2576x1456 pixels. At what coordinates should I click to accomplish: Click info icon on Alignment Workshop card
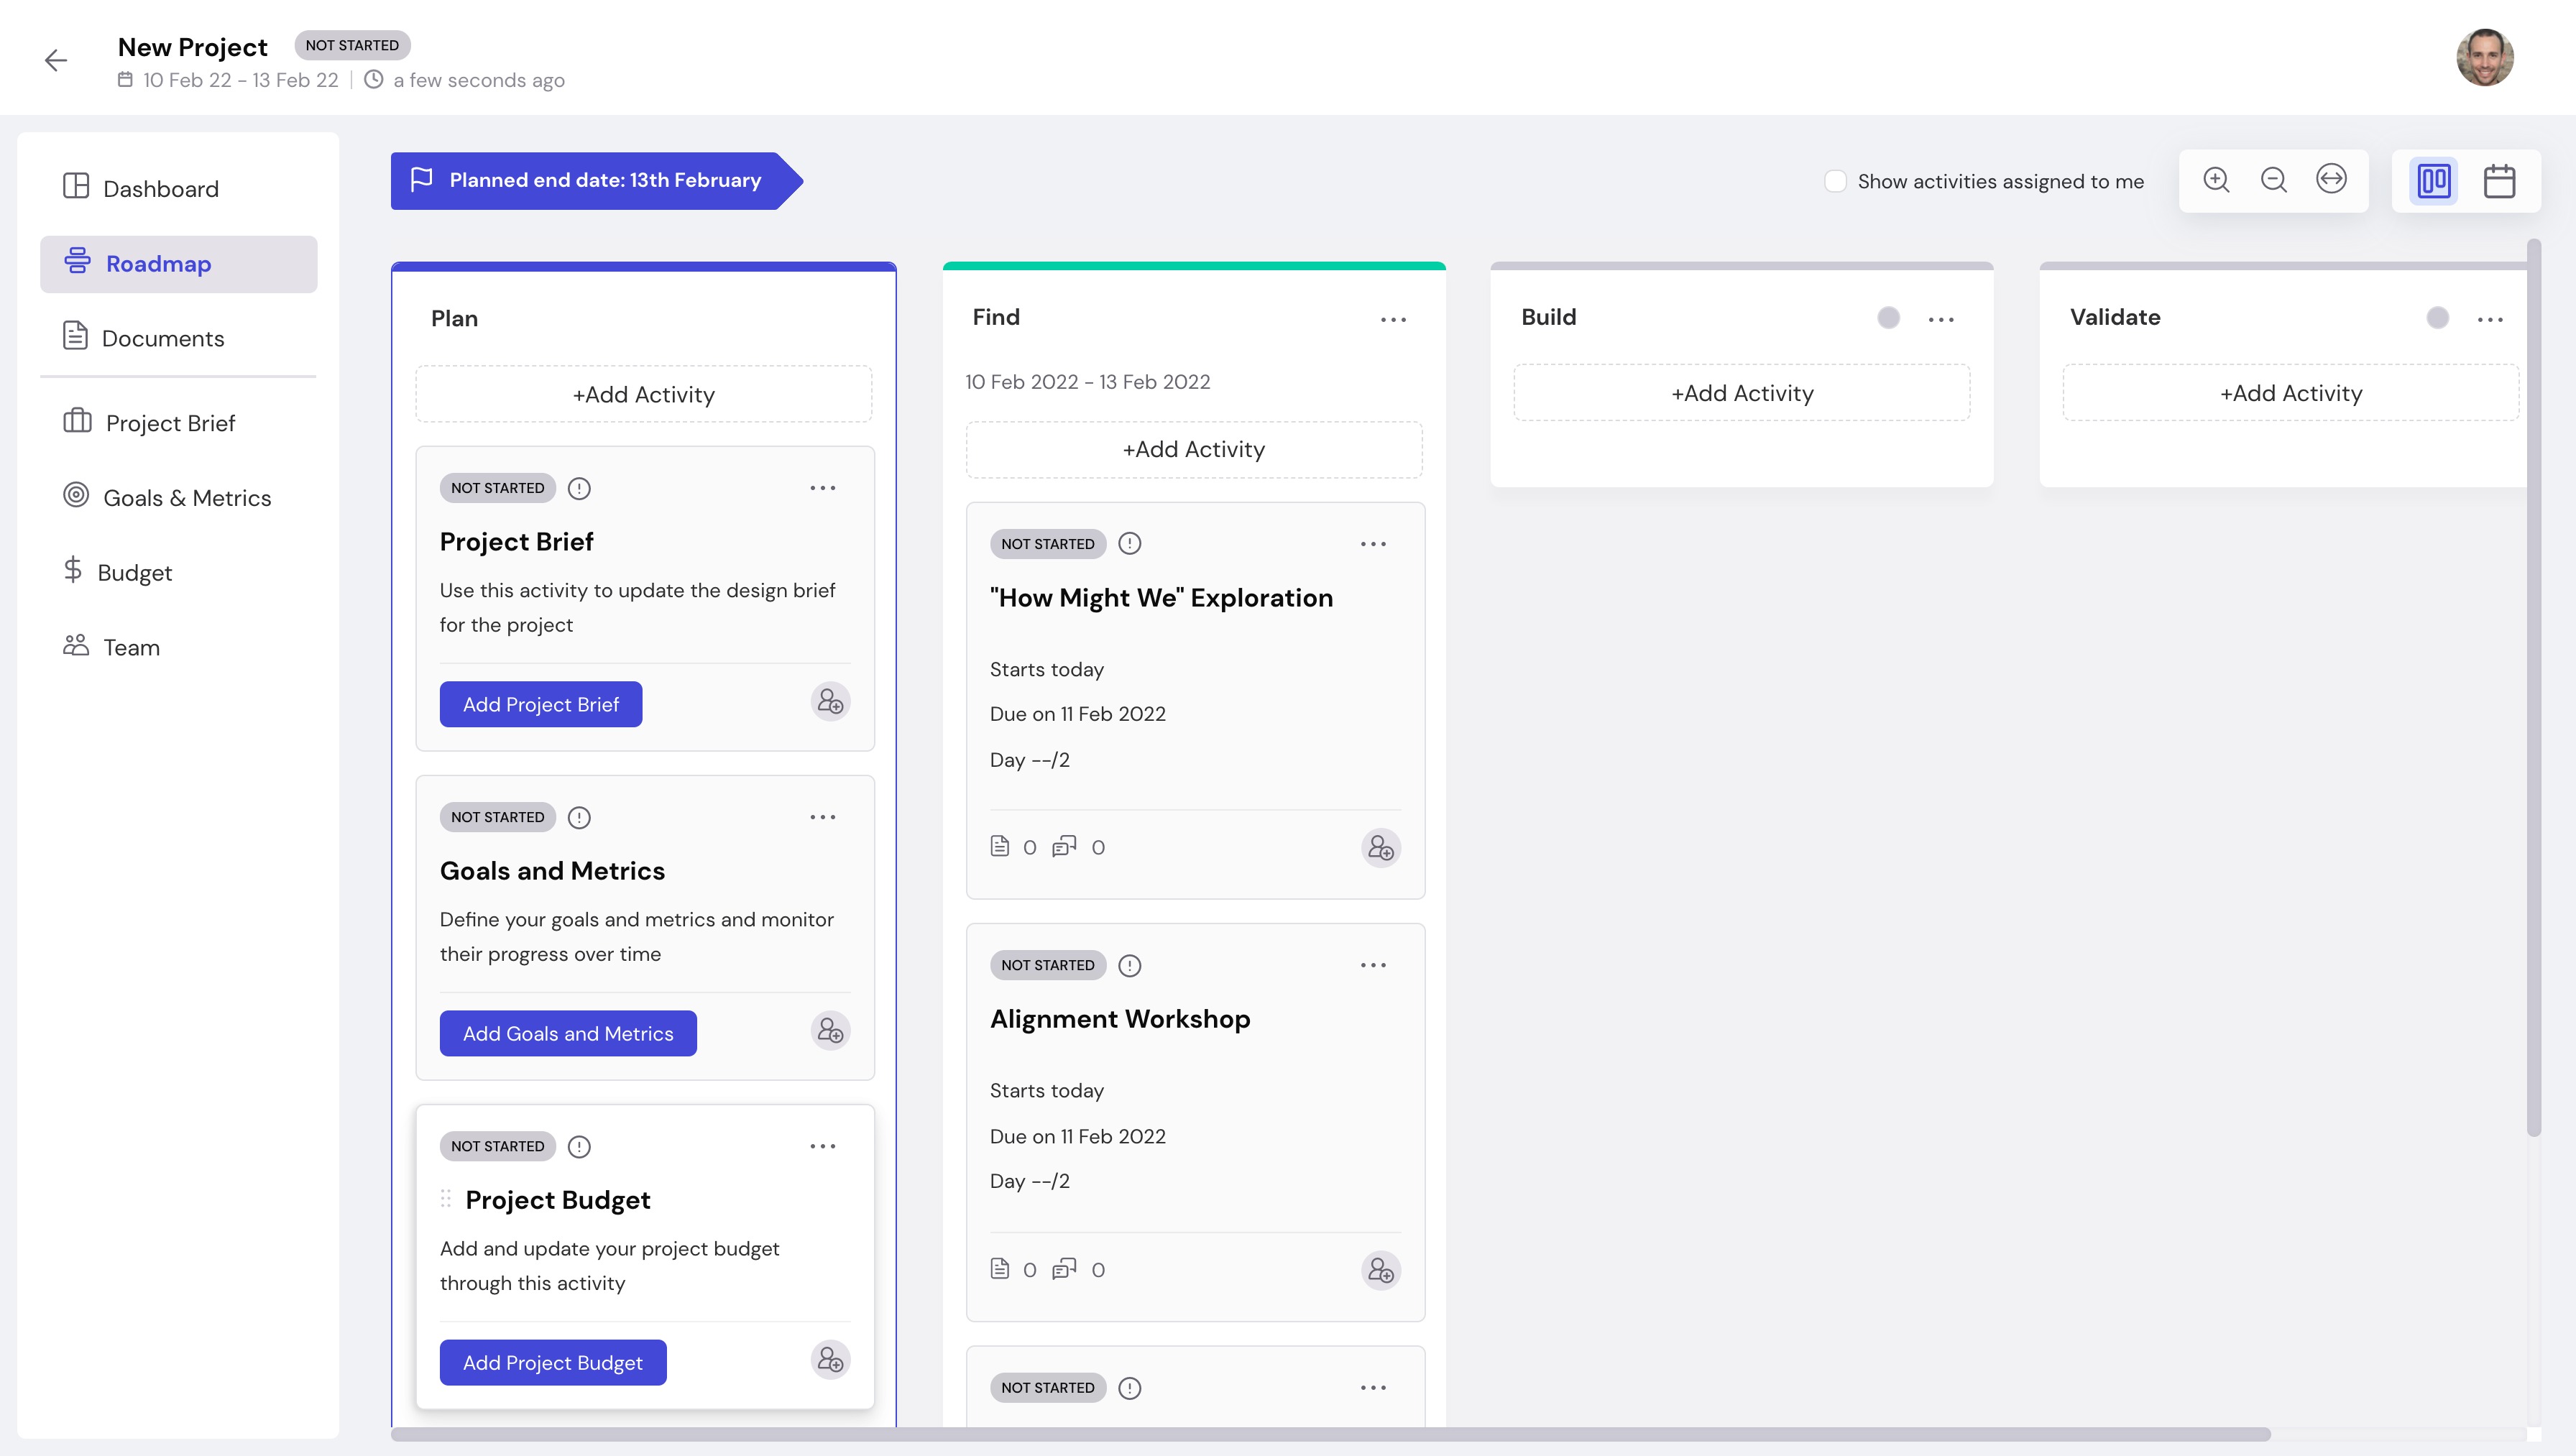1129,965
